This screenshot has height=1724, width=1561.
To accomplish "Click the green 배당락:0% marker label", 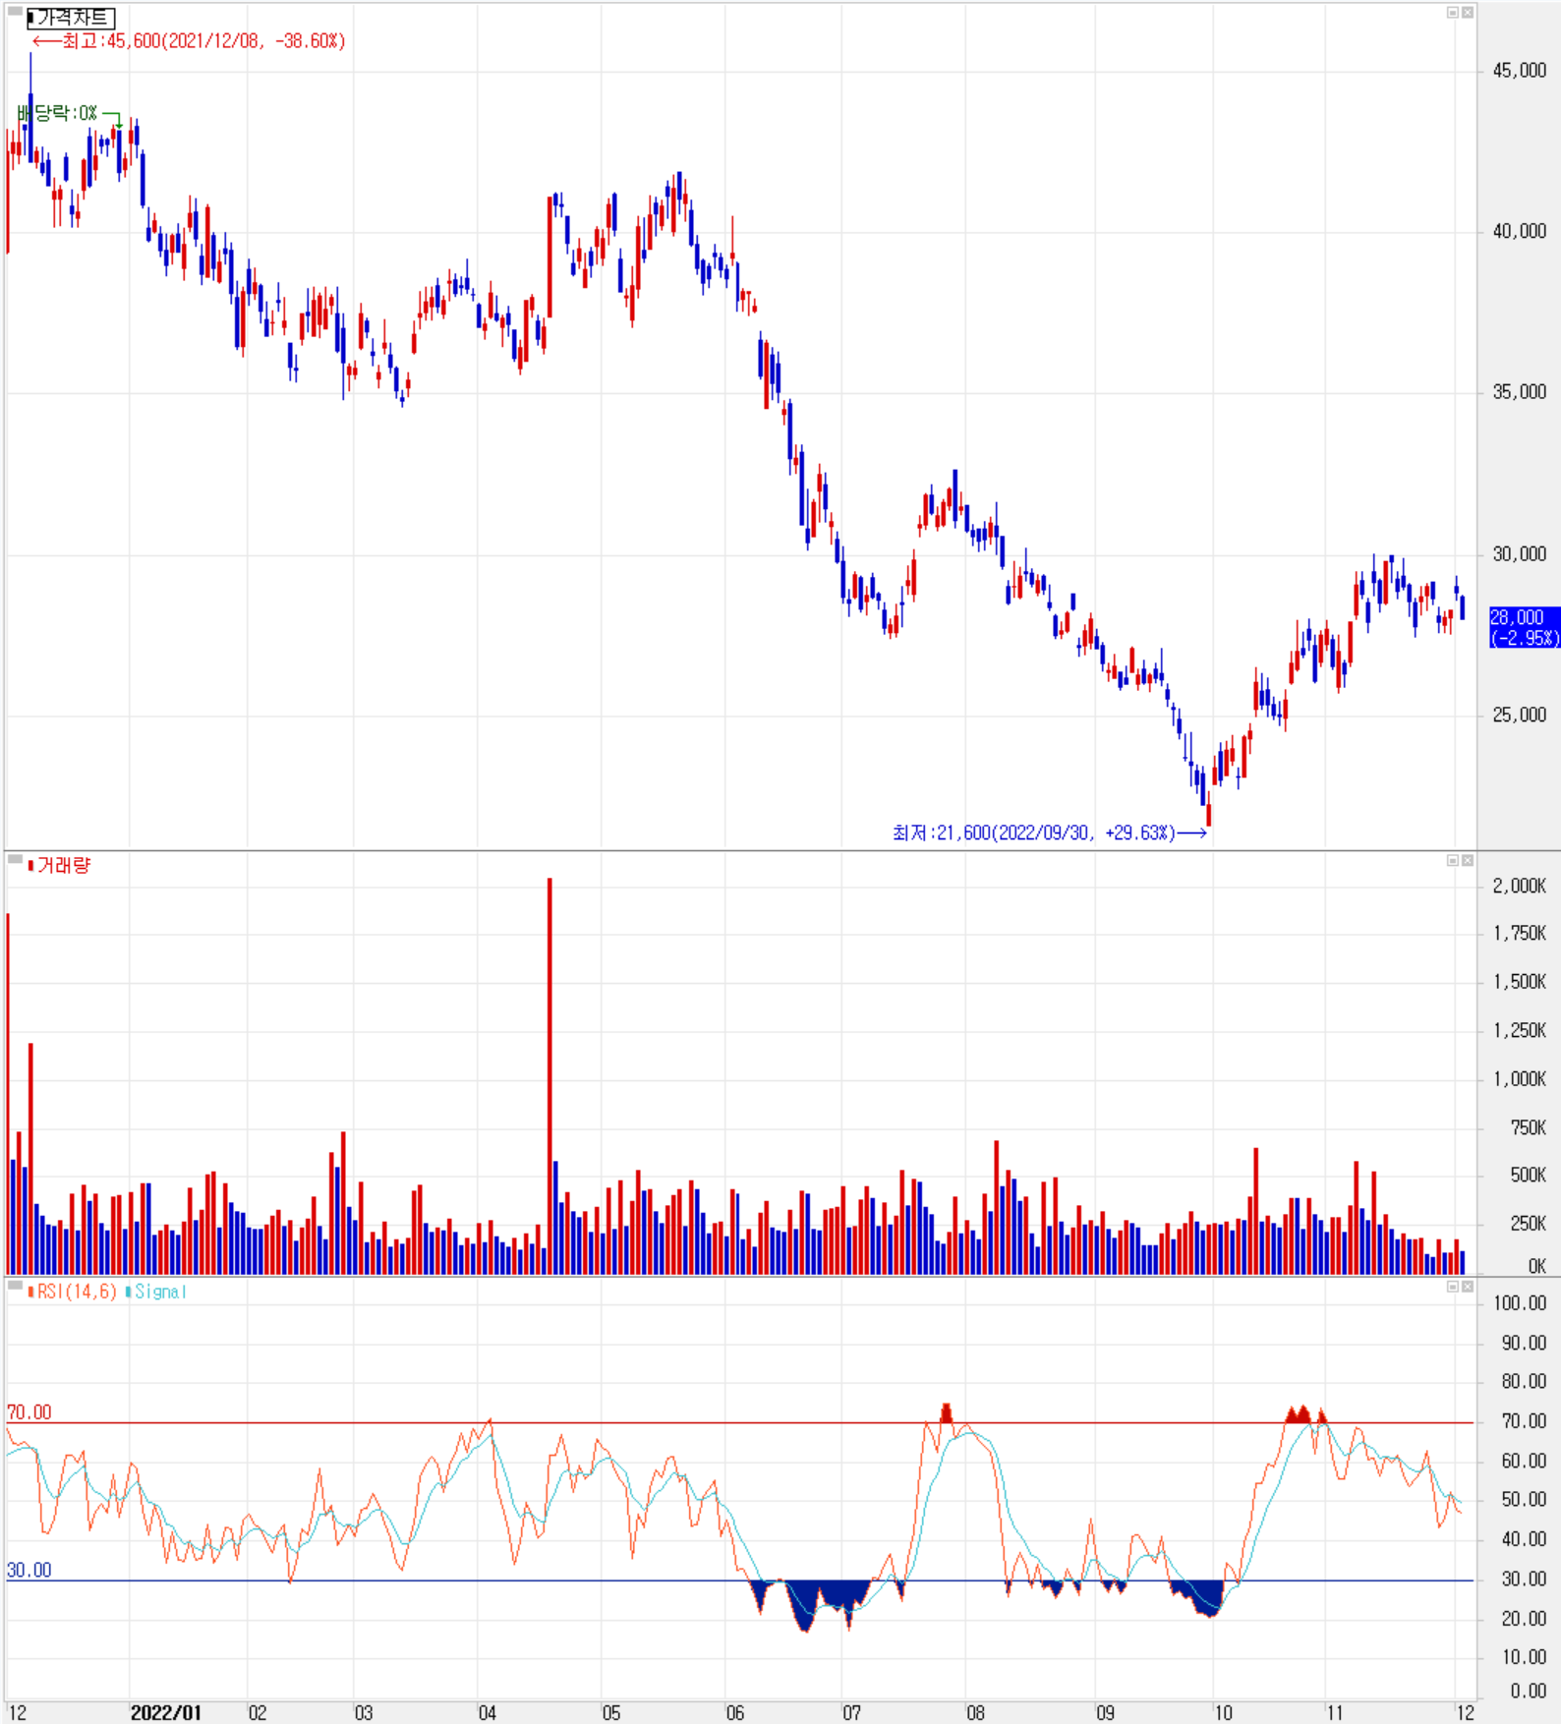I will pos(57,113).
